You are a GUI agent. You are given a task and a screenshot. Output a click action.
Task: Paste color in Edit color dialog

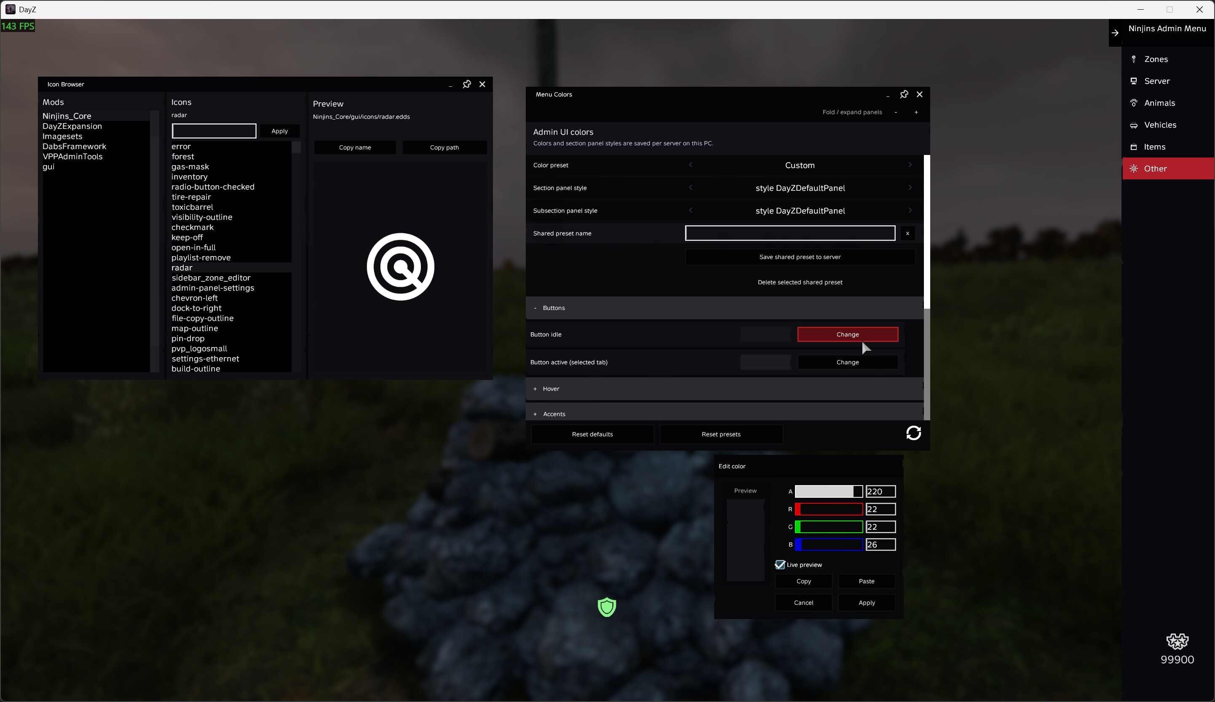click(x=867, y=581)
